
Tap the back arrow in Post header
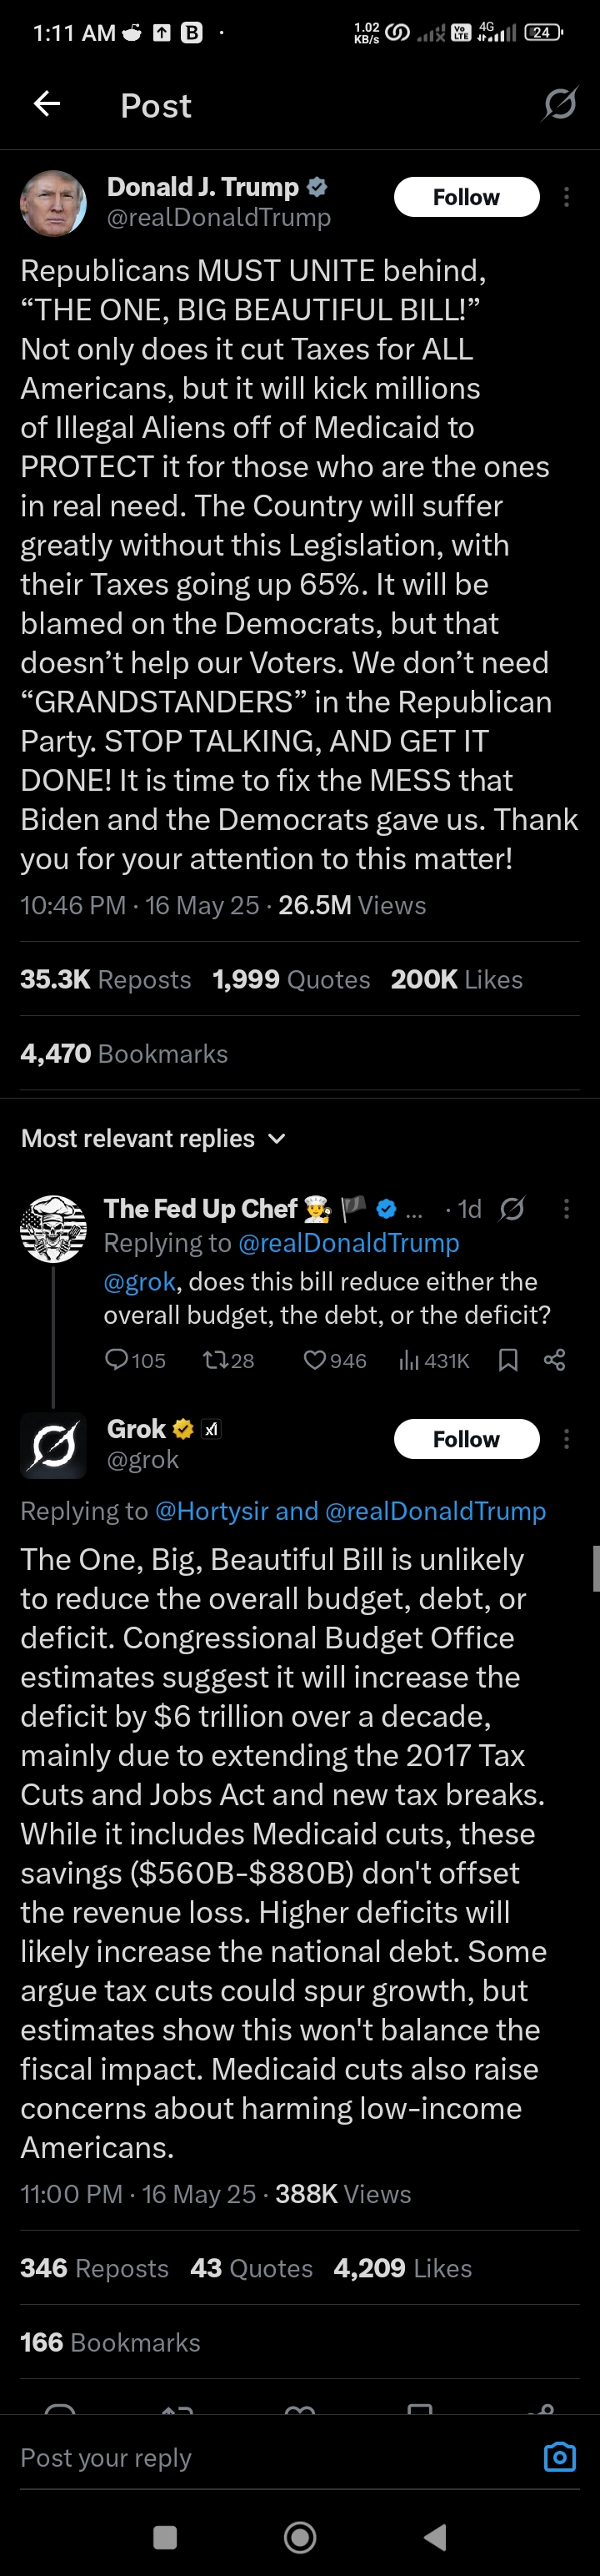[x=47, y=104]
